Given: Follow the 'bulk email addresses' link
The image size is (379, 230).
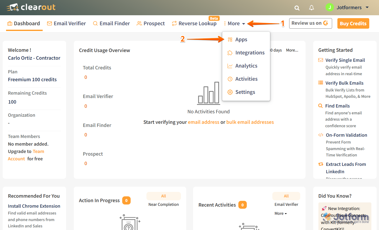Looking at the screenshot, I should coord(250,122).
